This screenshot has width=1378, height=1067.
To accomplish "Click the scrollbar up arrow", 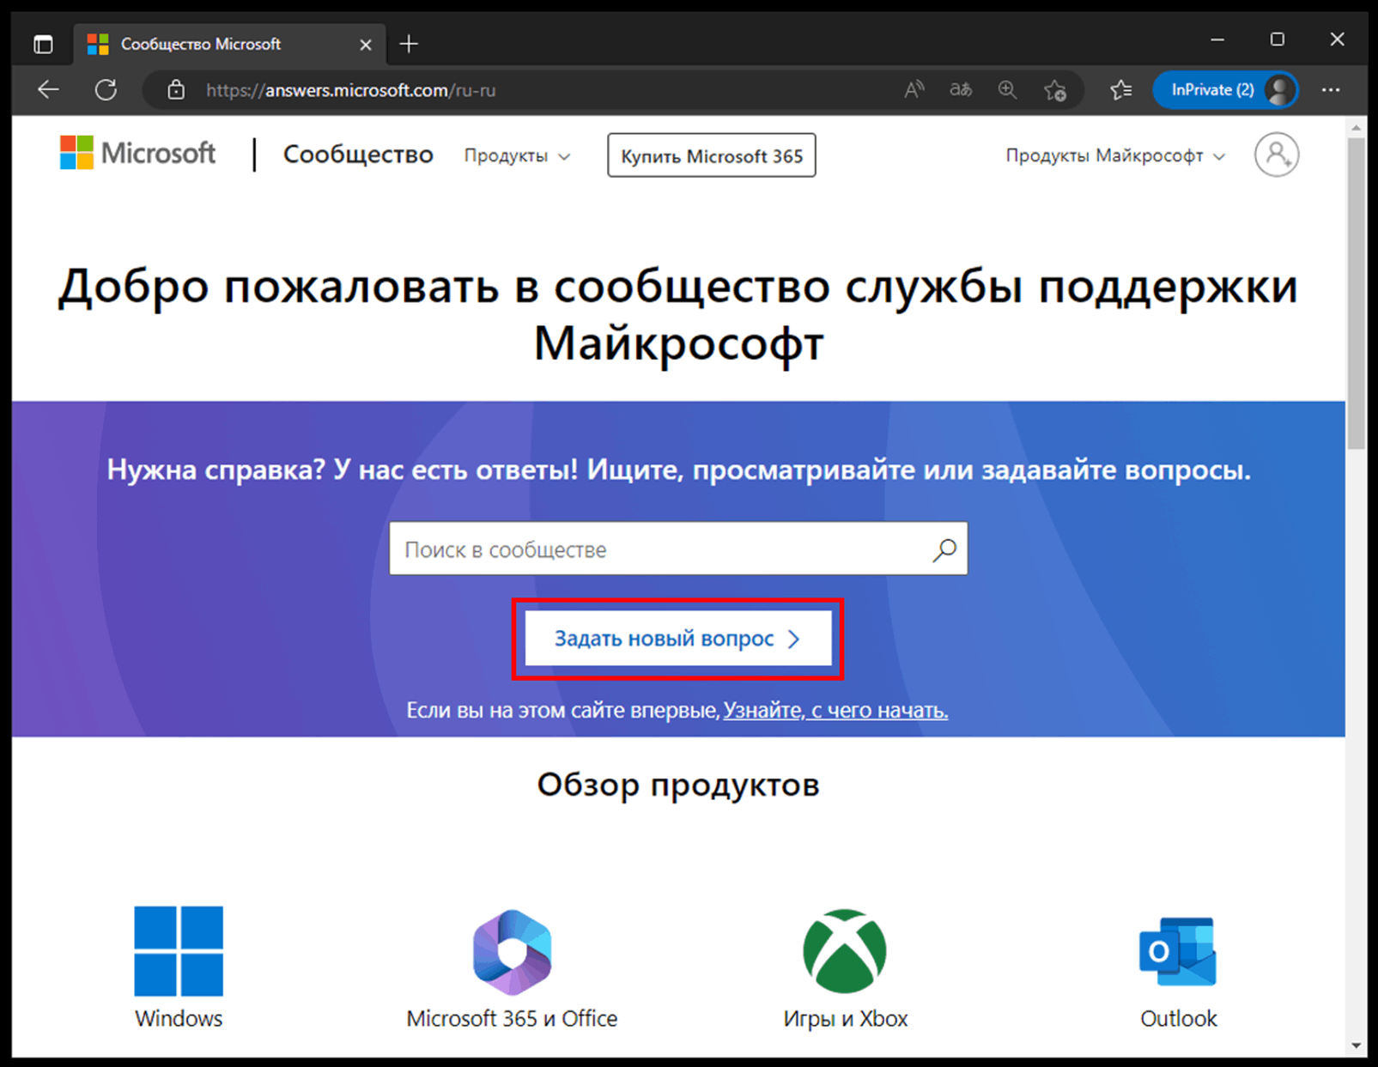I will click(1356, 128).
